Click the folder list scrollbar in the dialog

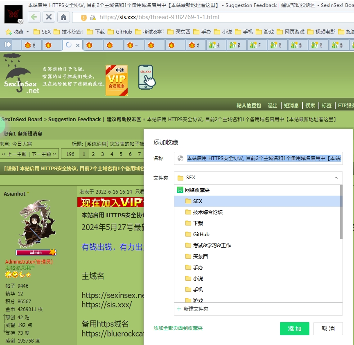(341, 212)
